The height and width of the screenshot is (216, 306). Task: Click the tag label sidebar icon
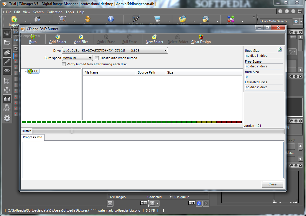7,53
